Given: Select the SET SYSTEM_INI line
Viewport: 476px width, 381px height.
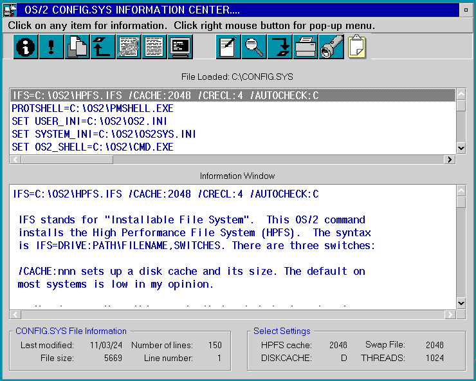Looking at the screenshot, I should point(233,134).
